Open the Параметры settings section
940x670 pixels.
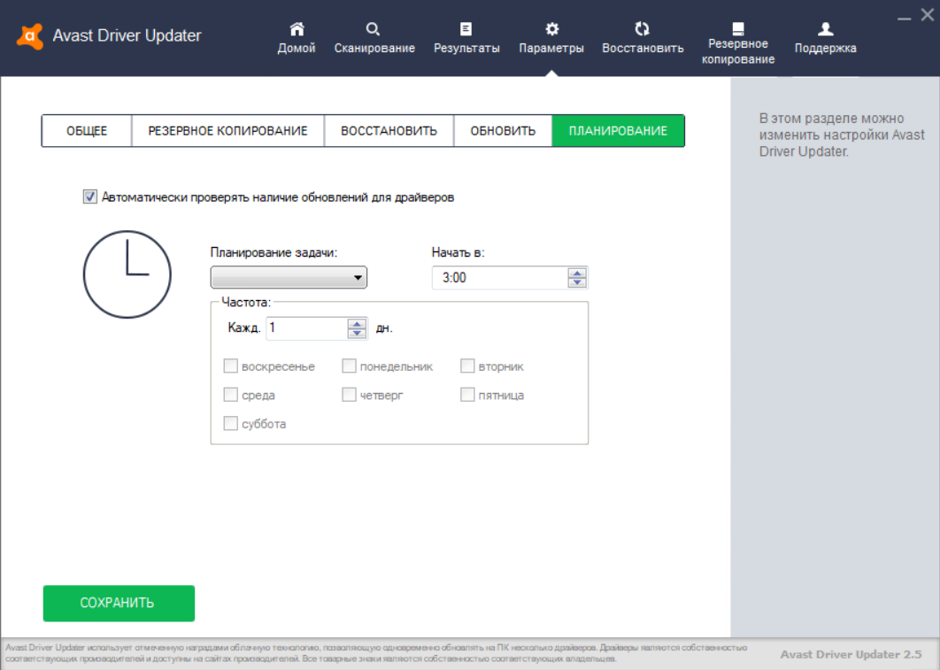coord(551,38)
